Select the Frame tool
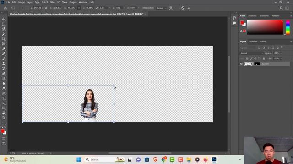293x164 pixels. pos(4,44)
